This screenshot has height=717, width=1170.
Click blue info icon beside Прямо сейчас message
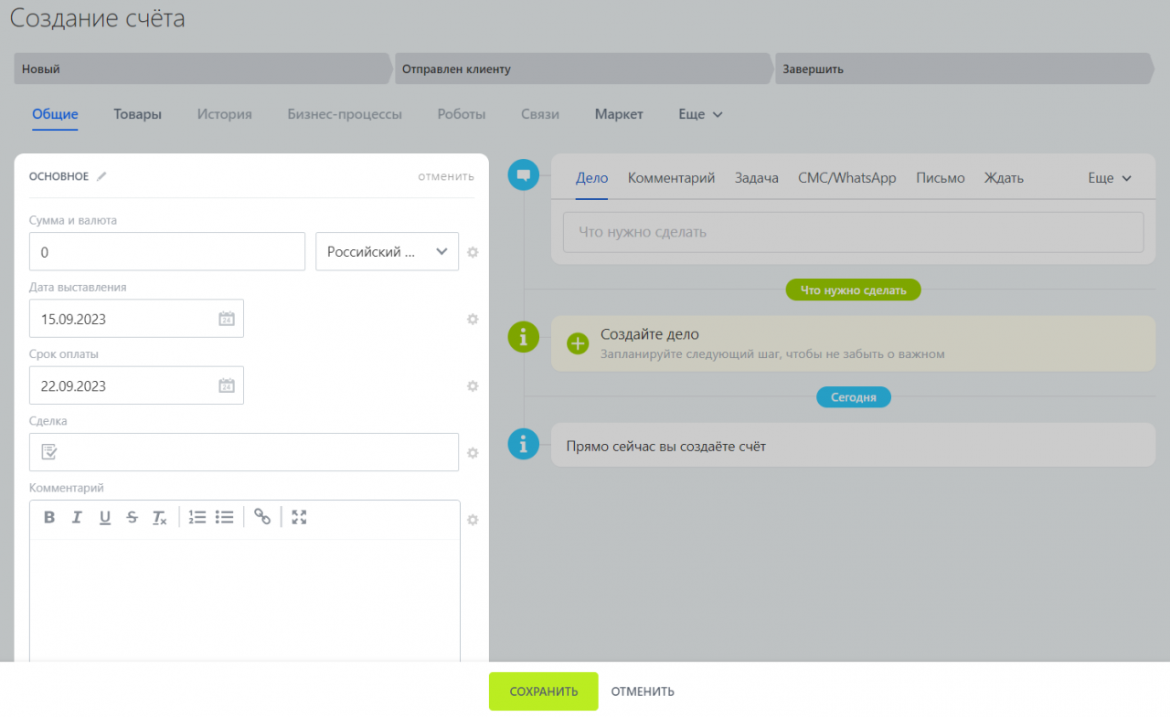523,445
